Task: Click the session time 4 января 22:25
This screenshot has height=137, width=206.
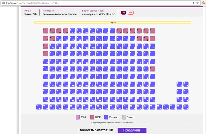Action: (x=100, y=14)
